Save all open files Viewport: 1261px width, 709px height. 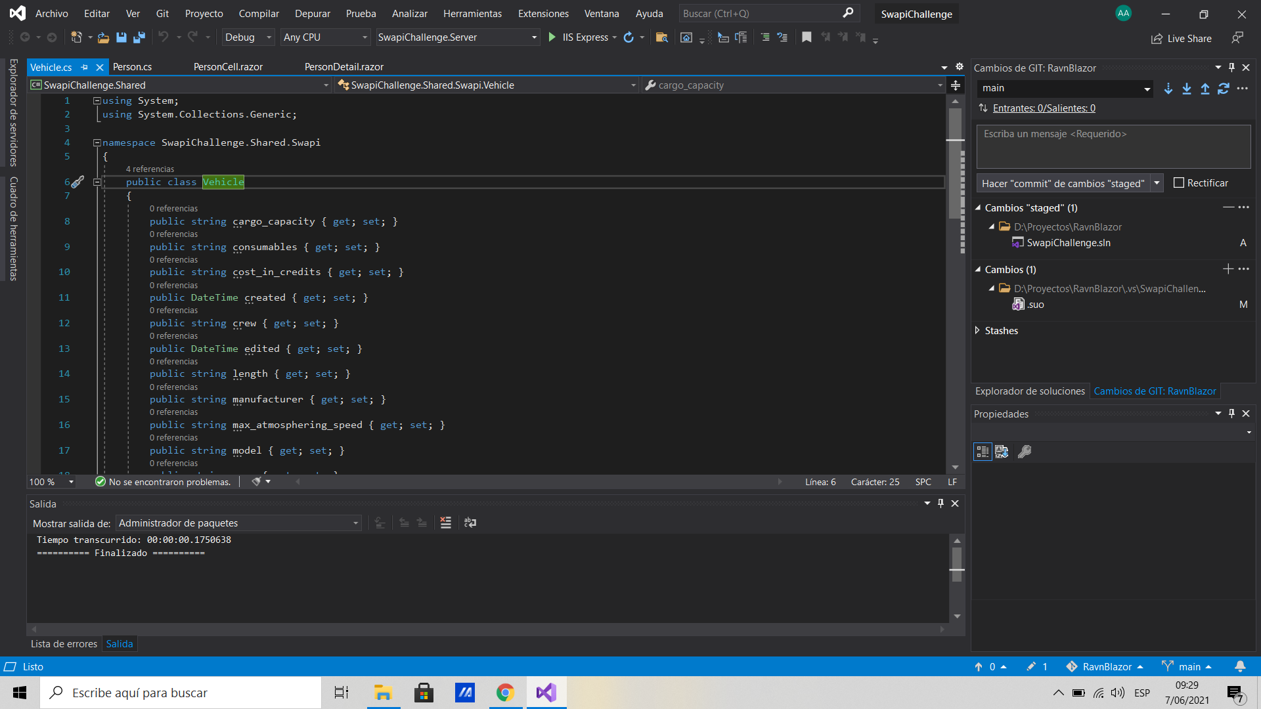(x=139, y=37)
